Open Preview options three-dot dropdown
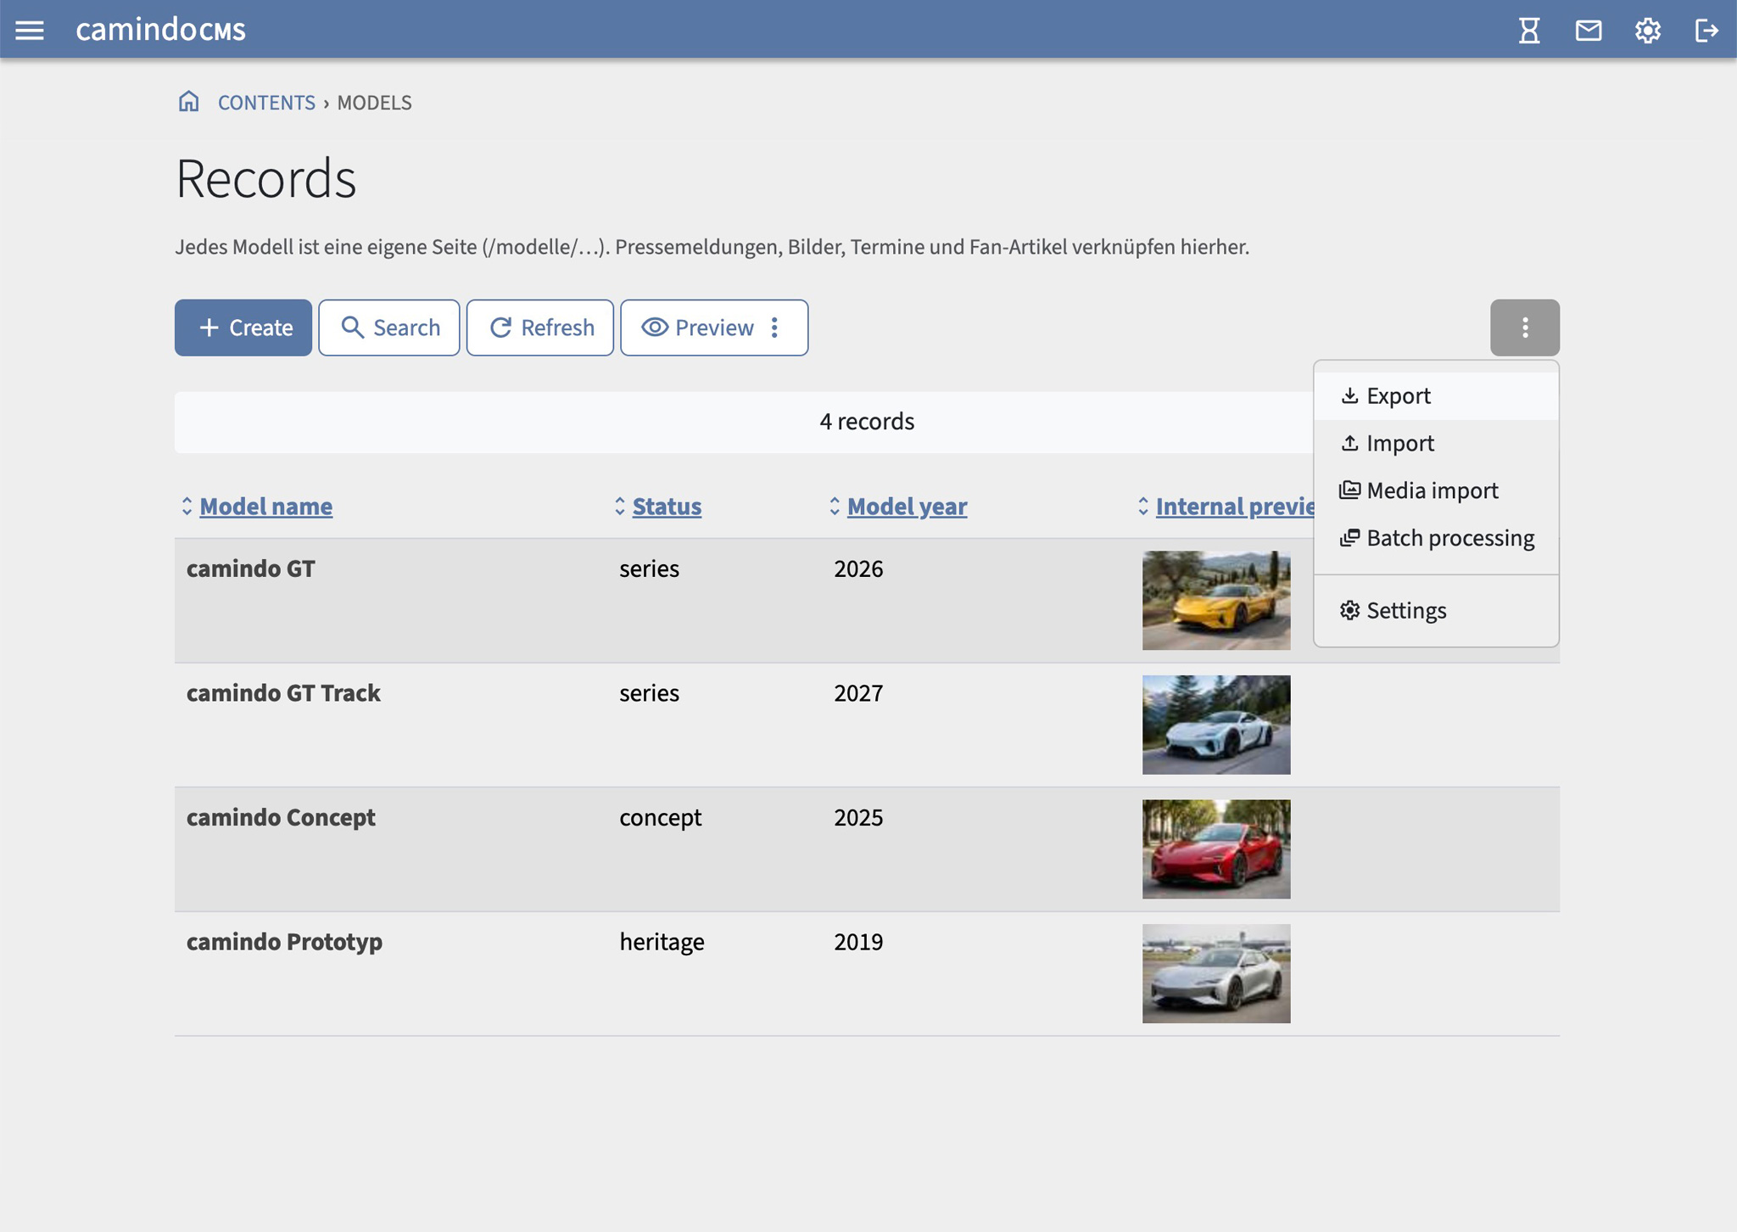The image size is (1737, 1232). [774, 328]
